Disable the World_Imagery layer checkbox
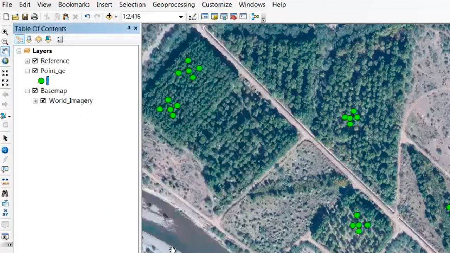The height and width of the screenshot is (253, 450). 43,100
